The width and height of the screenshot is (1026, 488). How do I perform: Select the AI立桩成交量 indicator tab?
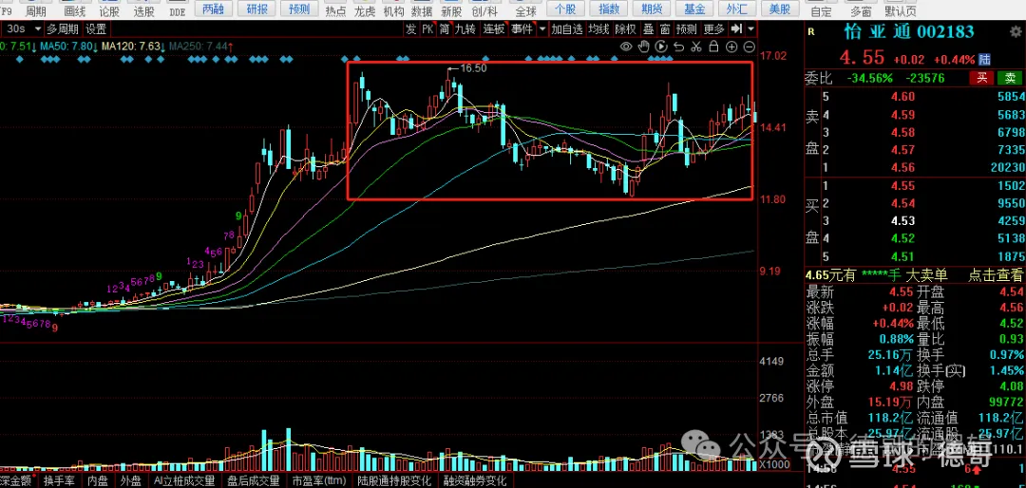(184, 480)
